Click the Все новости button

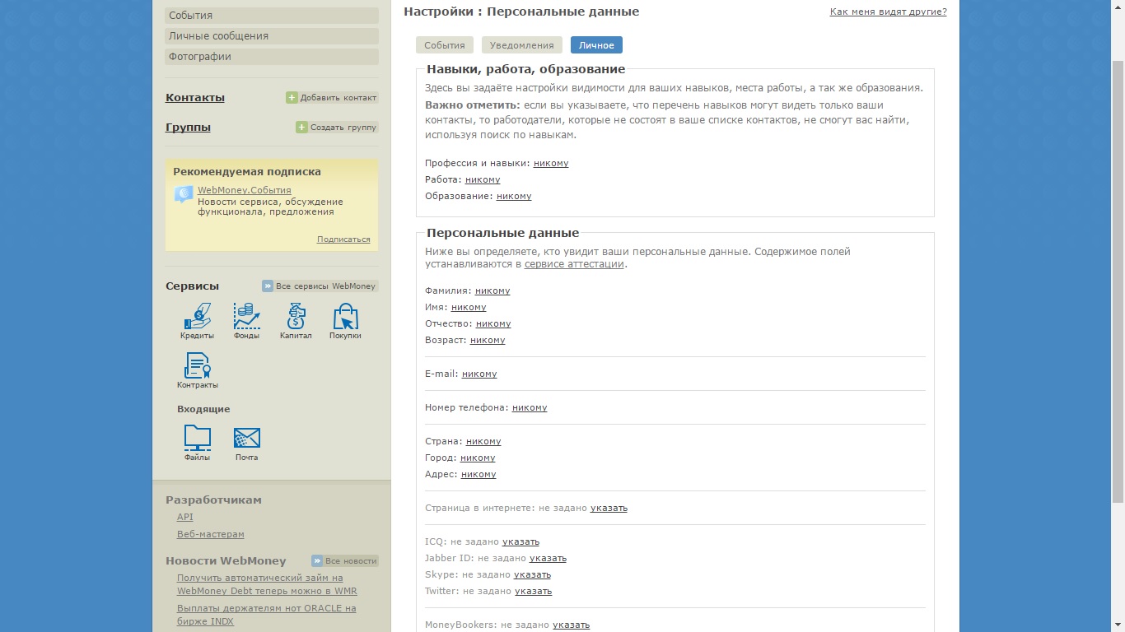click(344, 560)
